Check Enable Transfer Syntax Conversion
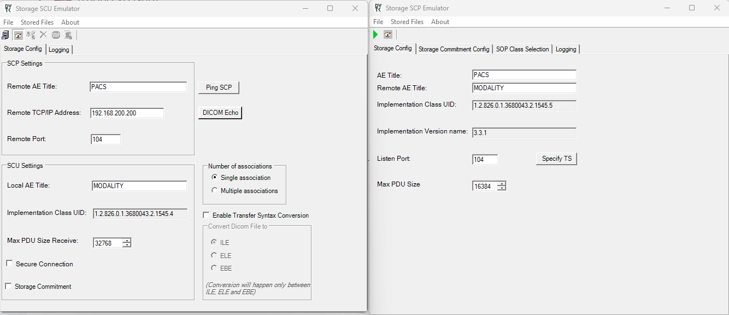The image size is (729, 315). pos(207,215)
